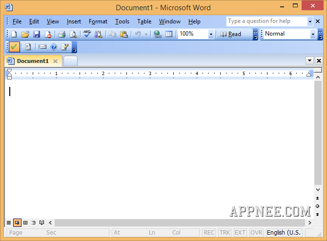
Task: Select Browse Object circle button
Action: coord(317,206)
